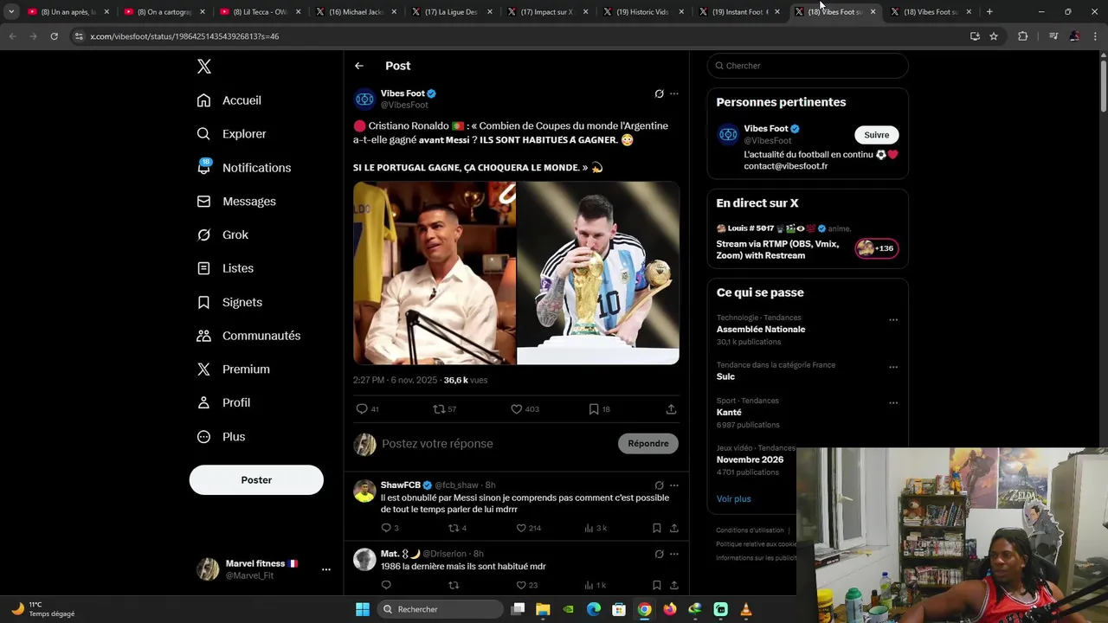Open more options for Assemblée Nationale trend
This screenshot has height=623, width=1108.
pos(893,320)
